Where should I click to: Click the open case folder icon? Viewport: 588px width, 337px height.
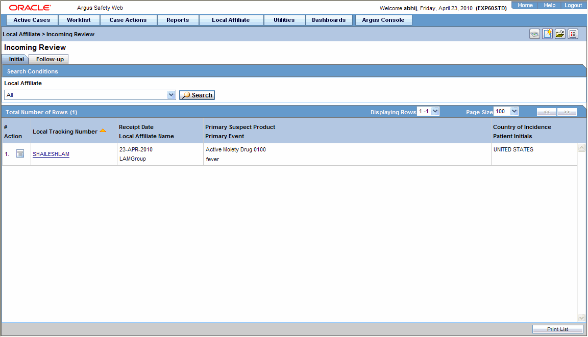pyautogui.click(x=560, y=34)
